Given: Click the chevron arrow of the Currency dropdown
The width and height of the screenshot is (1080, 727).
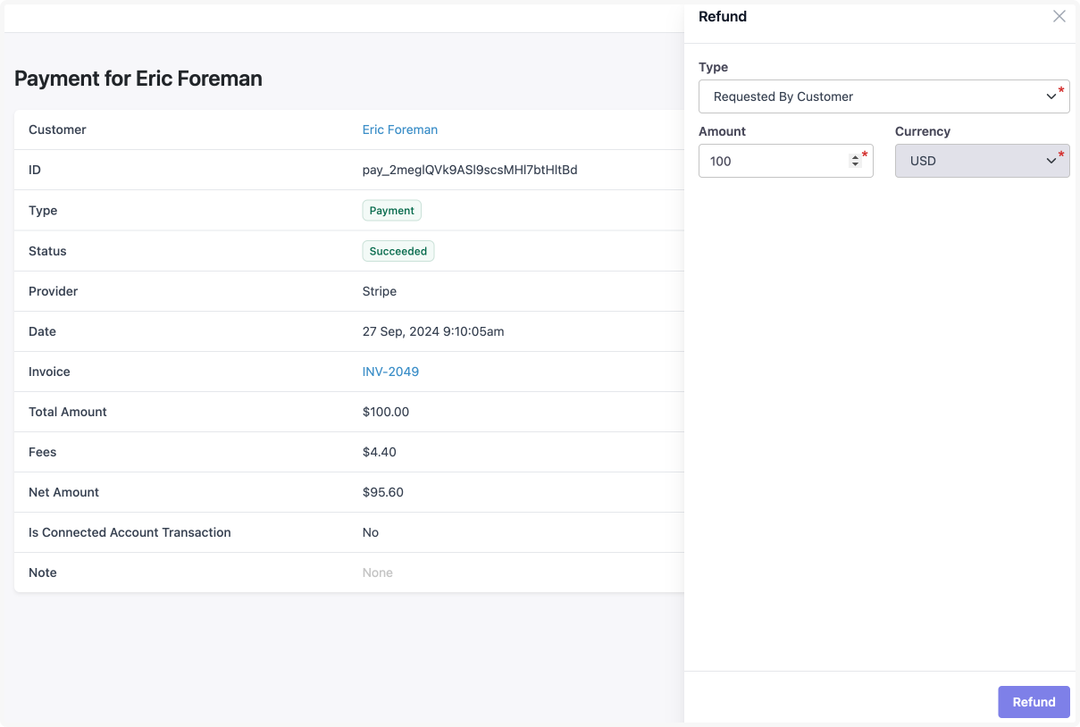Looking at the screenshot, I should (x=1051, y=161).
